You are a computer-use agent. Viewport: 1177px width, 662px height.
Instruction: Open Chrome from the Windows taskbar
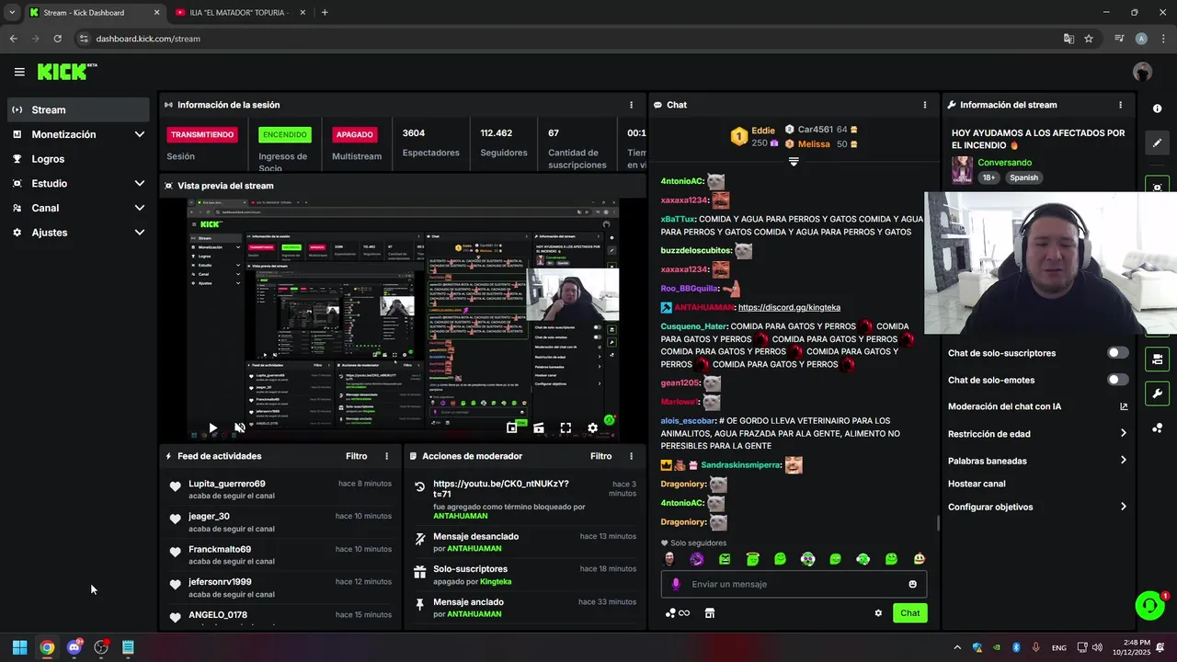click(x=47, y=647)
